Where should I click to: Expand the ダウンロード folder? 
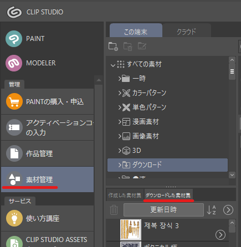(x=120, y=165)
